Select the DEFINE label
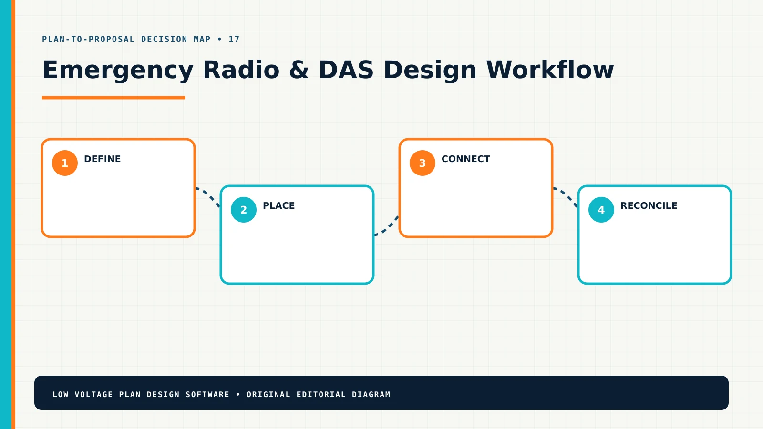Viewport: 763px width, 429px height. [103, 159]
